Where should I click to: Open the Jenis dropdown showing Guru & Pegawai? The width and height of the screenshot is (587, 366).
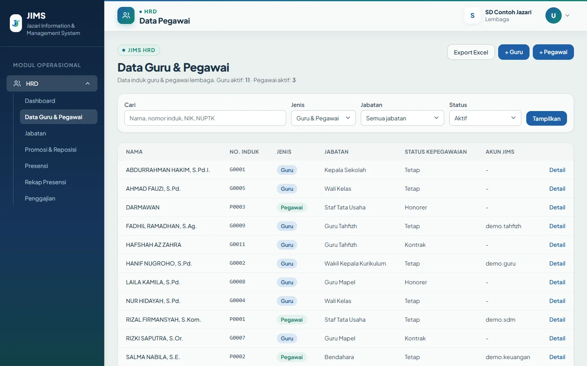pyautogui.click(x=323, y=118)
